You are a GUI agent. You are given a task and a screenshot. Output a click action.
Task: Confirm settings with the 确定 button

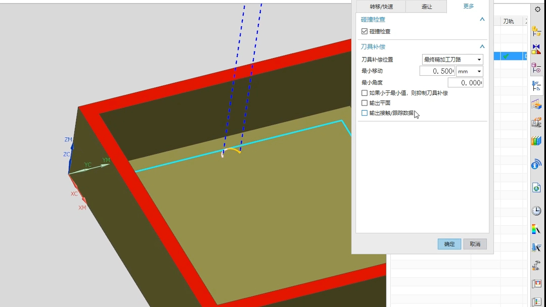449,244
